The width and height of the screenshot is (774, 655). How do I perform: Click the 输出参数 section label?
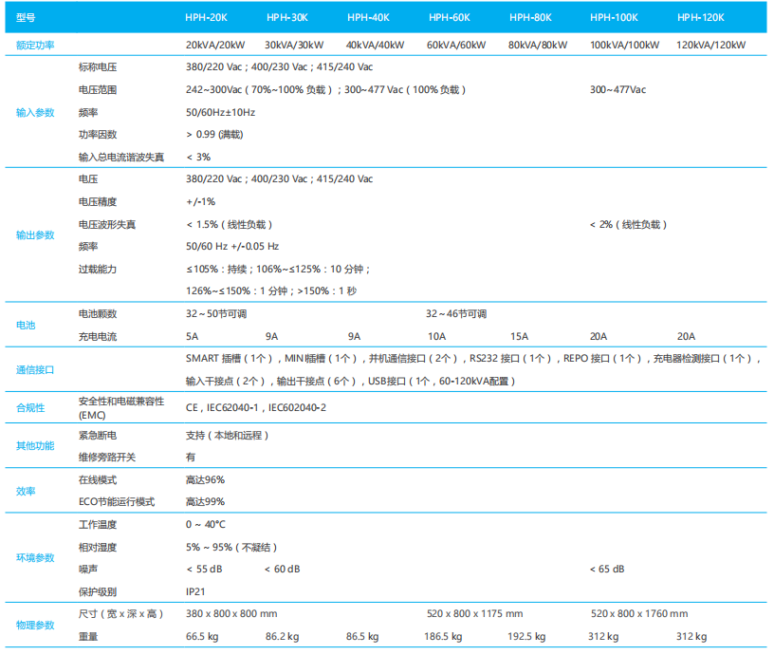coord(35,235)
